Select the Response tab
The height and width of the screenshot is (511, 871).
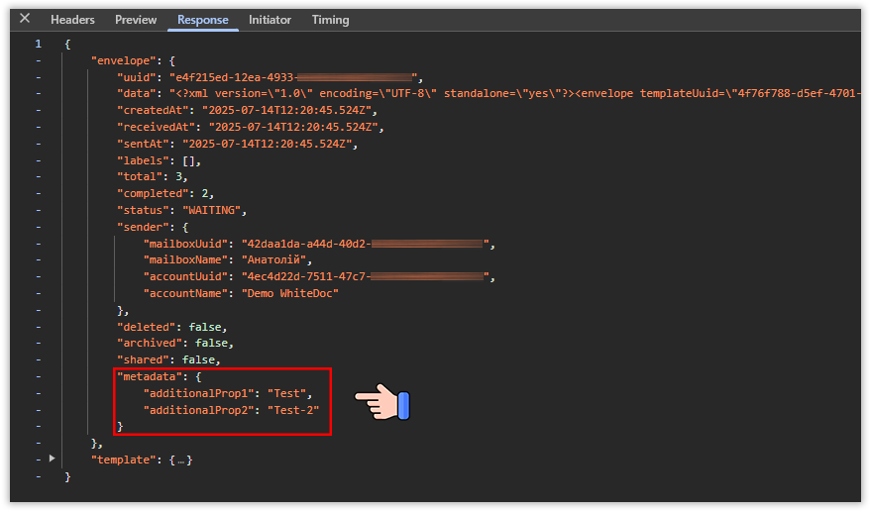click(x=203, y=20)
